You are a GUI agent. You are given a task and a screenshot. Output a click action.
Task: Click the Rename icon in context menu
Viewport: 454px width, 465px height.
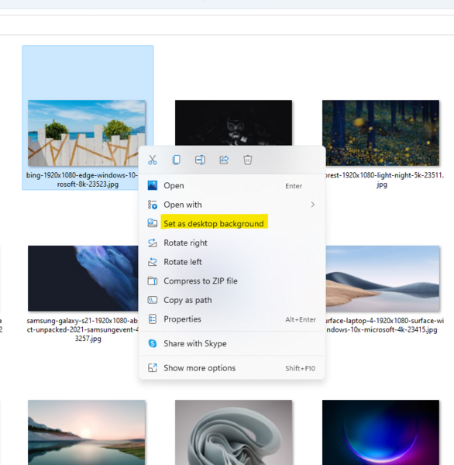[x=200, y=160]
